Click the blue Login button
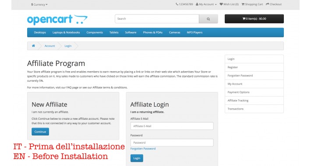This screenshot has width=311, height=166. pos(137,158)
